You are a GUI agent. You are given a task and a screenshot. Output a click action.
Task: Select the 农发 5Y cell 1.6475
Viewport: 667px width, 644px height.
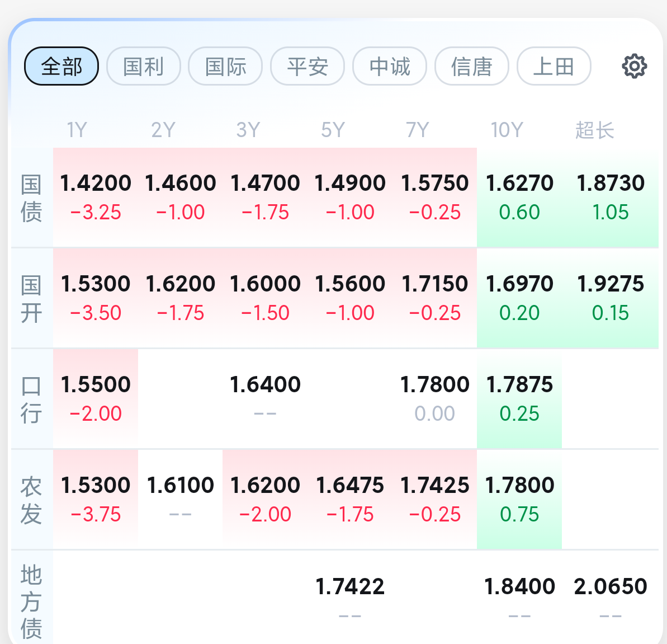click(x=350, y=500)
